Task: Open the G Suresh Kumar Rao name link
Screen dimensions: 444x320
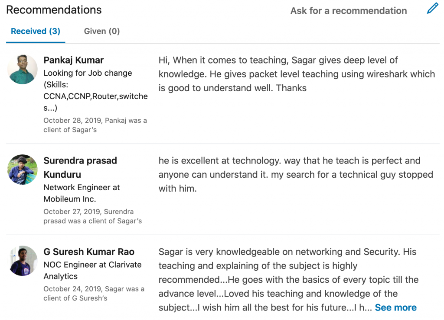Action: 89,252
